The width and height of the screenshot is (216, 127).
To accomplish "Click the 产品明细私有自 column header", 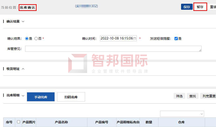I will click(x=128, y=122).
